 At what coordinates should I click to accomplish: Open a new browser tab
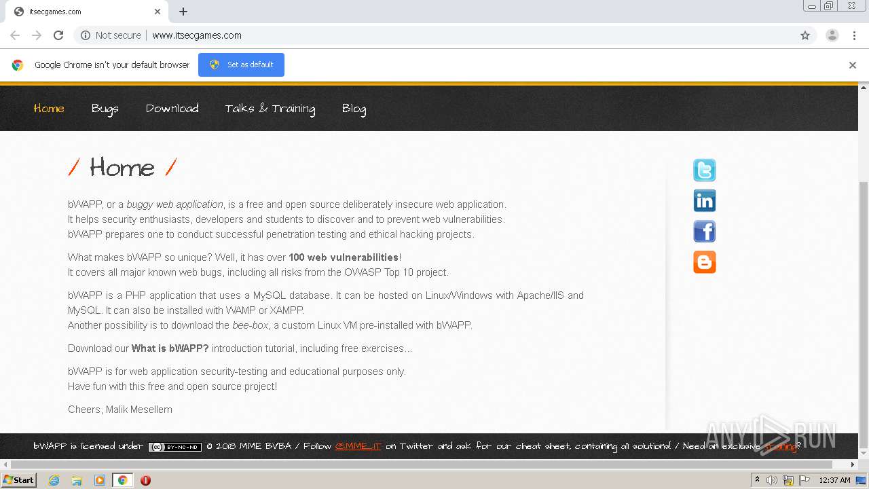[x=183, y=12]
